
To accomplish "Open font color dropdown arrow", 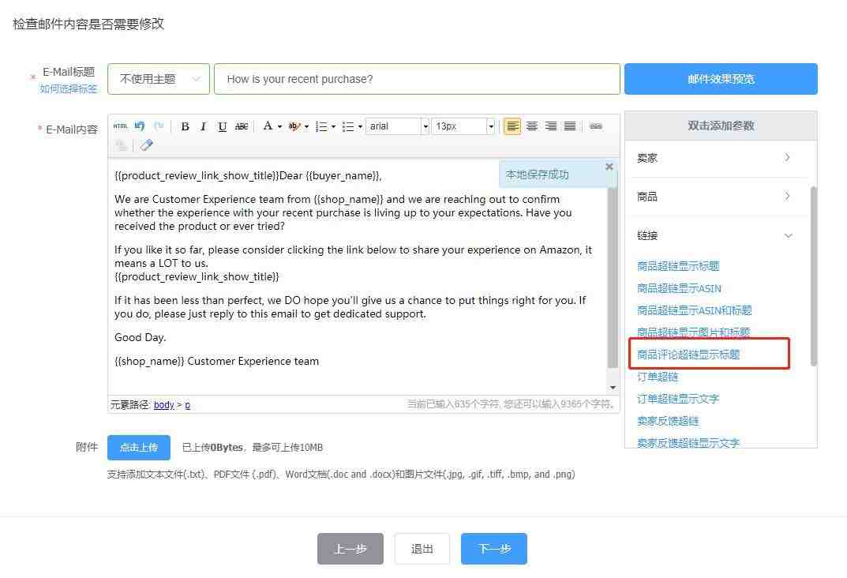I will (279, 126).
